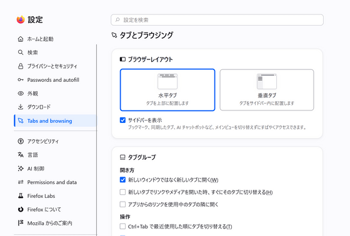
Task: Check アプリからのリンクを使用中のタブの隣に開く
Action: [x=122, y=204]
